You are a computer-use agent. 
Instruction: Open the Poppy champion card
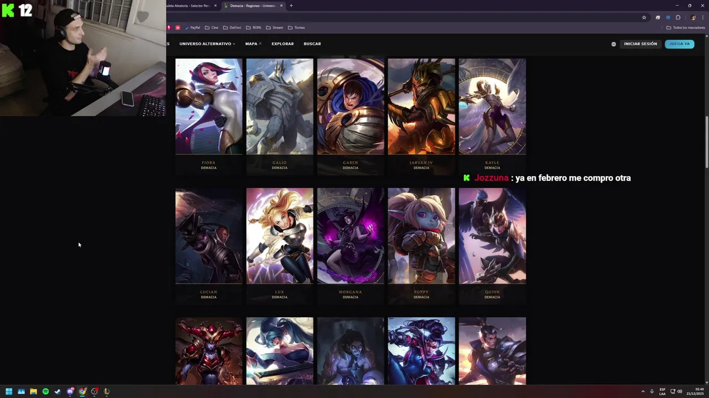pyautogui.click(x=422, y=246)
